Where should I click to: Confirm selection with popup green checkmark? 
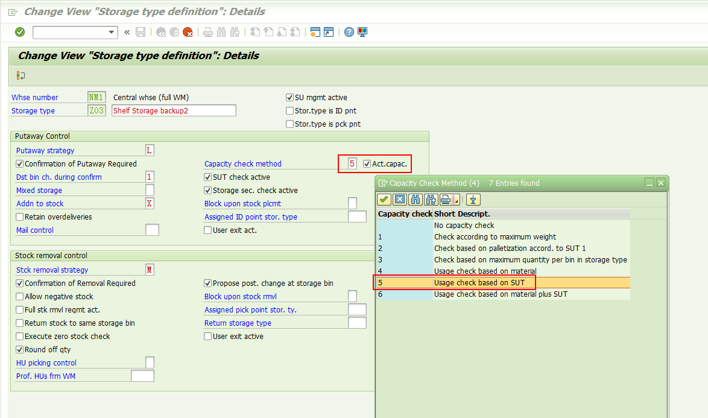(x=384, y=200)
